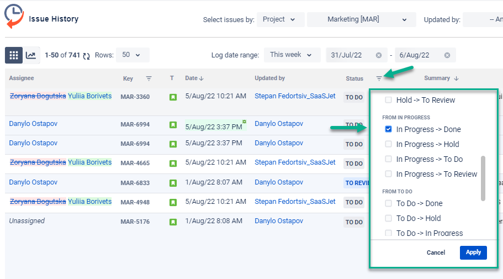Open the Updated by user dropdown
Image resolution: width=503 pixels, height=279 pixels.
click(x=483, y=19)
